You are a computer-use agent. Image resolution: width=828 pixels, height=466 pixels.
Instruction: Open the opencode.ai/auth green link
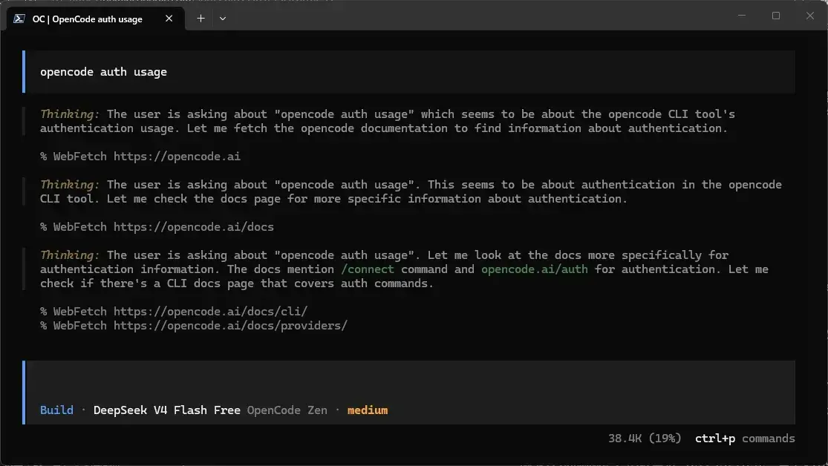(x=535, y=269)
